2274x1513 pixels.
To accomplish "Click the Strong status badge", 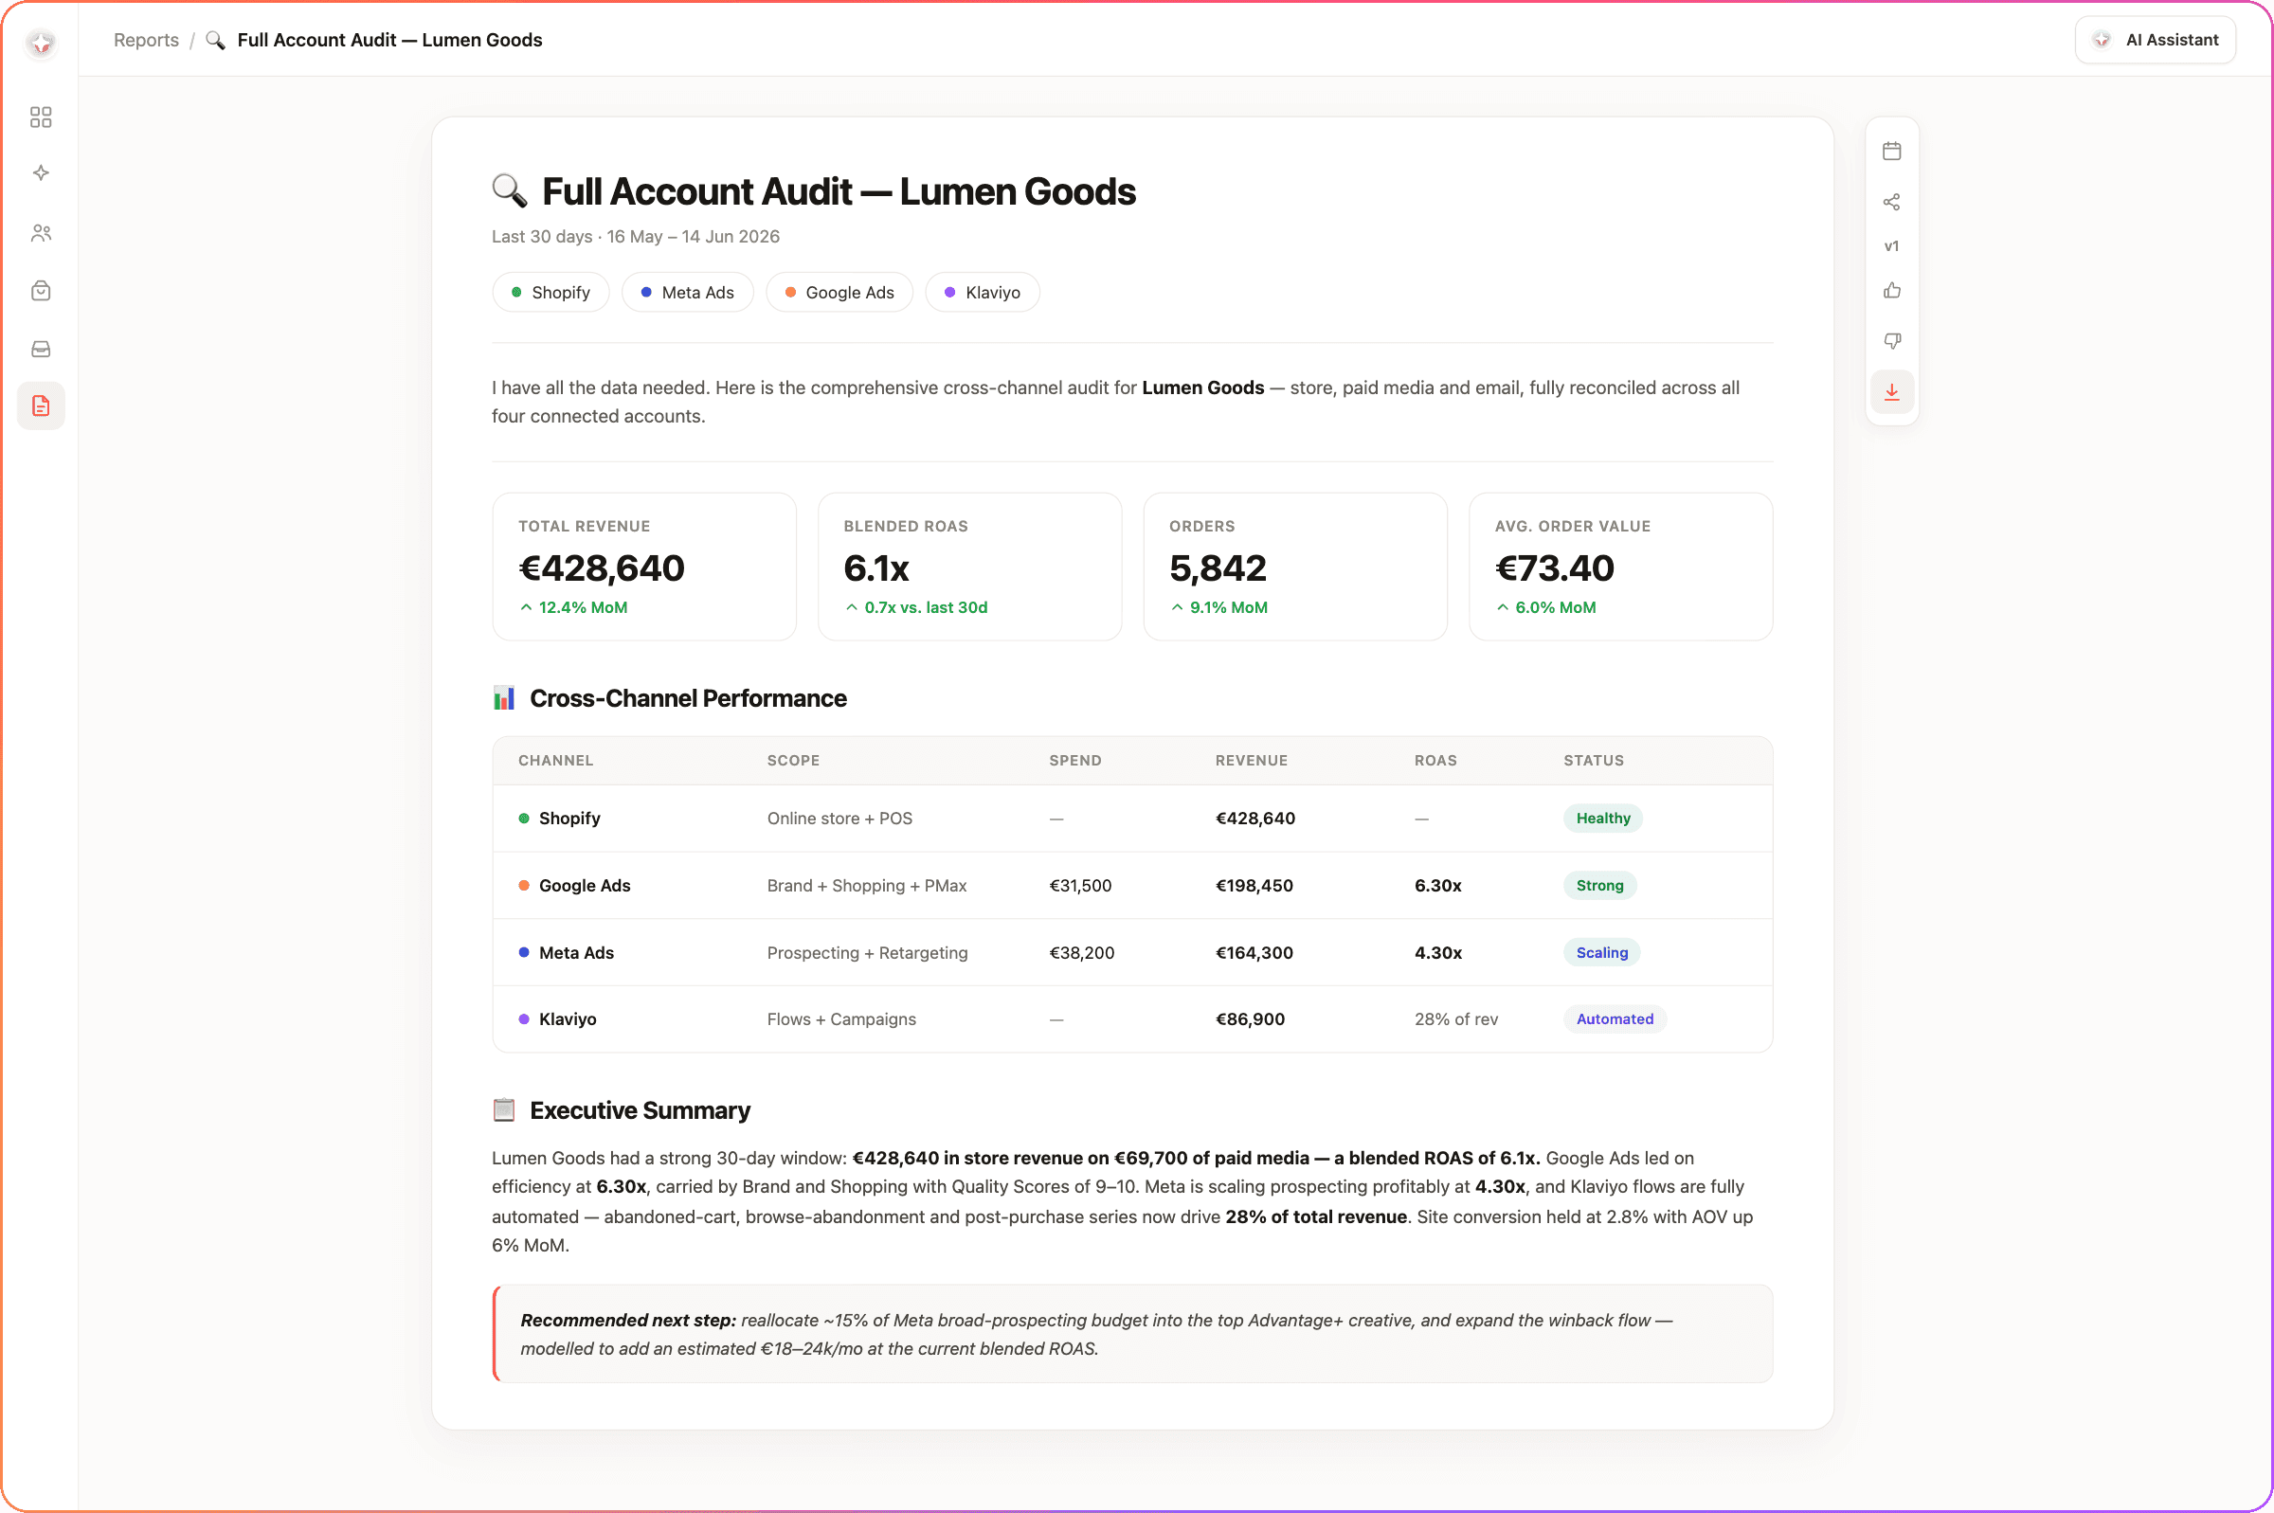I will pyautogui.click(x=1599, y=886).
